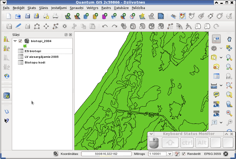Click the Zoom in magnifier
Image resolution: width=236 pixels, height=159 pixels.
tap(229, 58)
